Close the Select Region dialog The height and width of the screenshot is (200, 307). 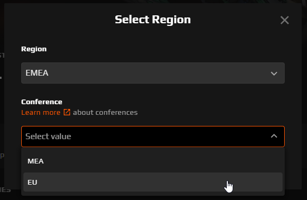tap(285, 20)
